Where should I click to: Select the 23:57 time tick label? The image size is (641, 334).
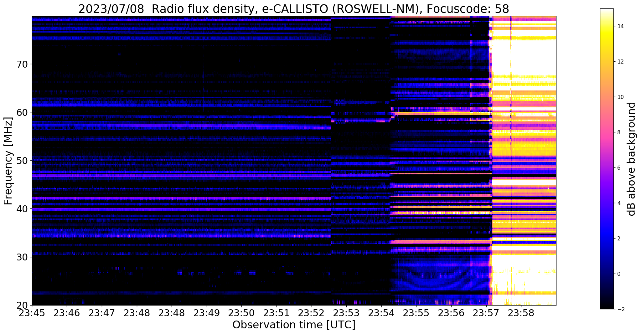[486, 313]
